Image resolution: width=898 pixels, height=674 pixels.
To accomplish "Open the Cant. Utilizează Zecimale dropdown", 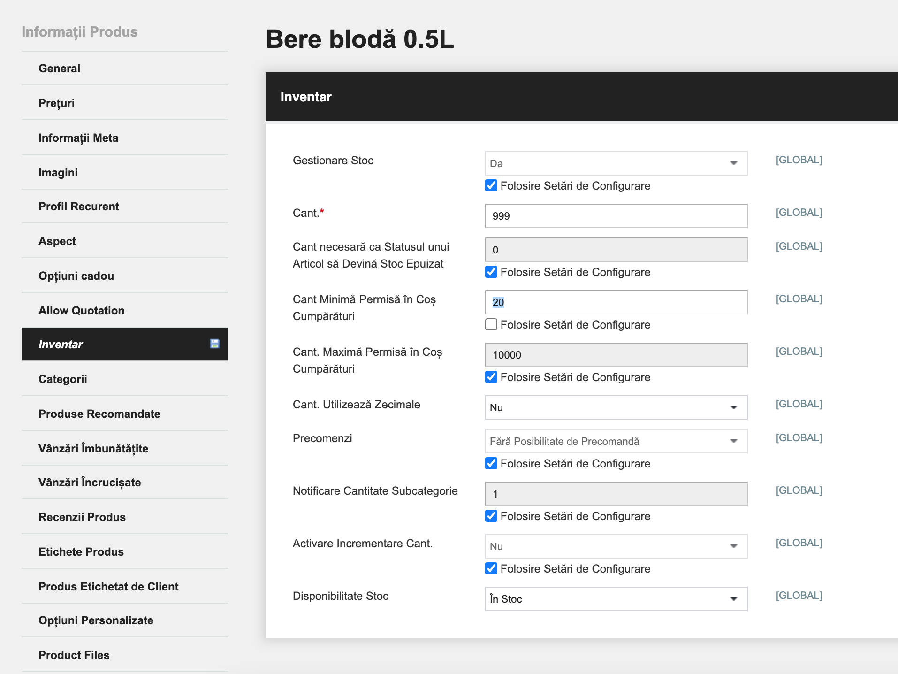I will click(x=616, y=407).
